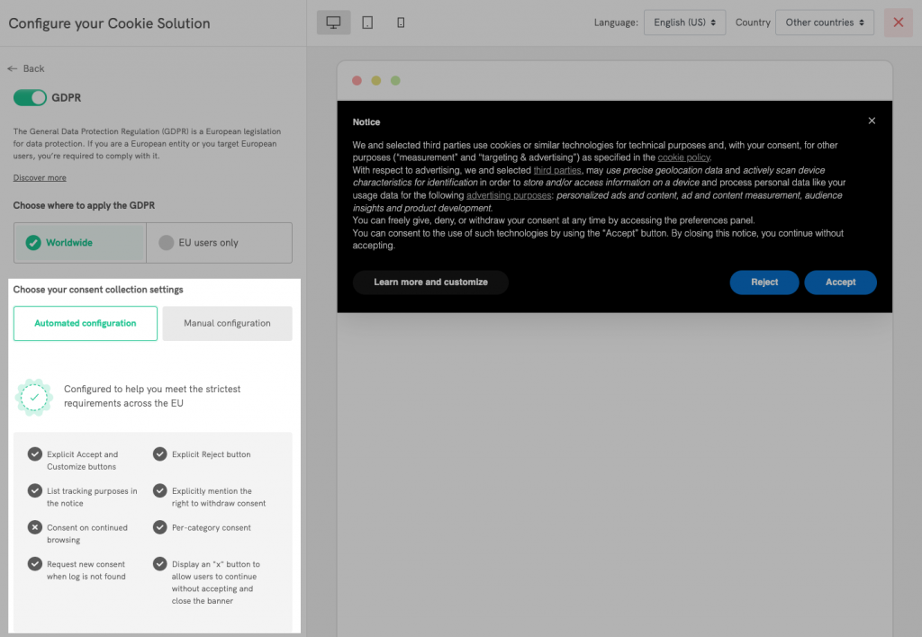Click Learn more and customize button
Screen dimensions: 922x637
(x=430, y=283)
